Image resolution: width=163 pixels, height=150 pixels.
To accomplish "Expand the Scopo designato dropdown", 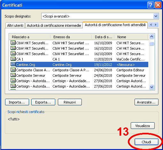I will click(156, 16).
